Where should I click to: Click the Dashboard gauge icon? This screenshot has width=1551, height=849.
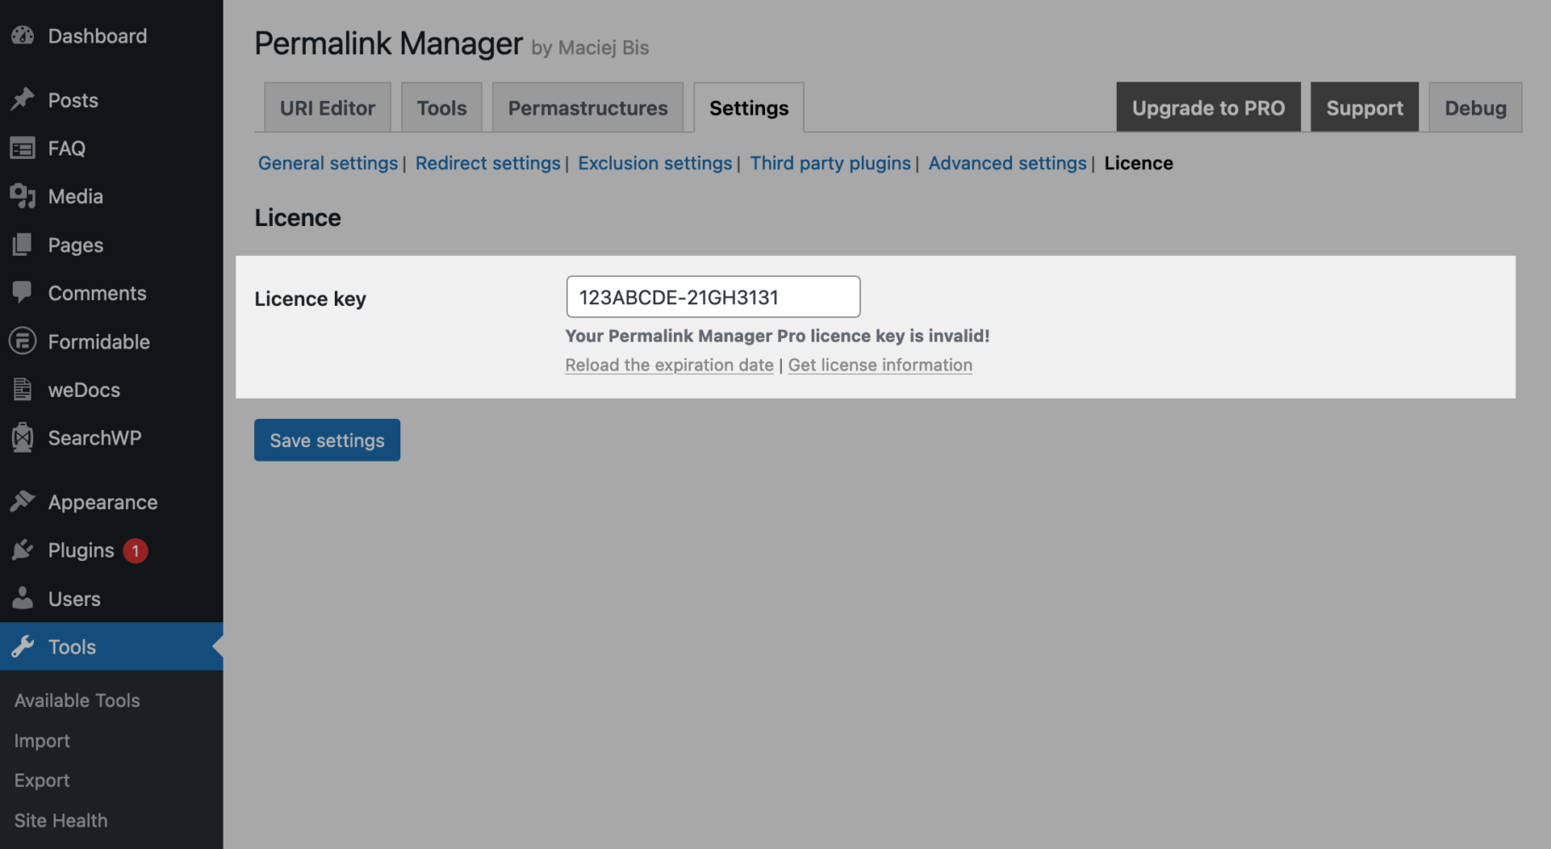(x=23, y=36)
